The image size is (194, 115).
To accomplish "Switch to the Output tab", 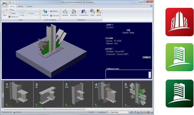I will point(29,6).
